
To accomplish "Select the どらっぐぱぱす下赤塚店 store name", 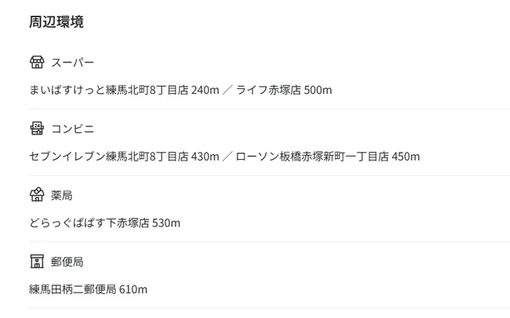I will point(88,223).
